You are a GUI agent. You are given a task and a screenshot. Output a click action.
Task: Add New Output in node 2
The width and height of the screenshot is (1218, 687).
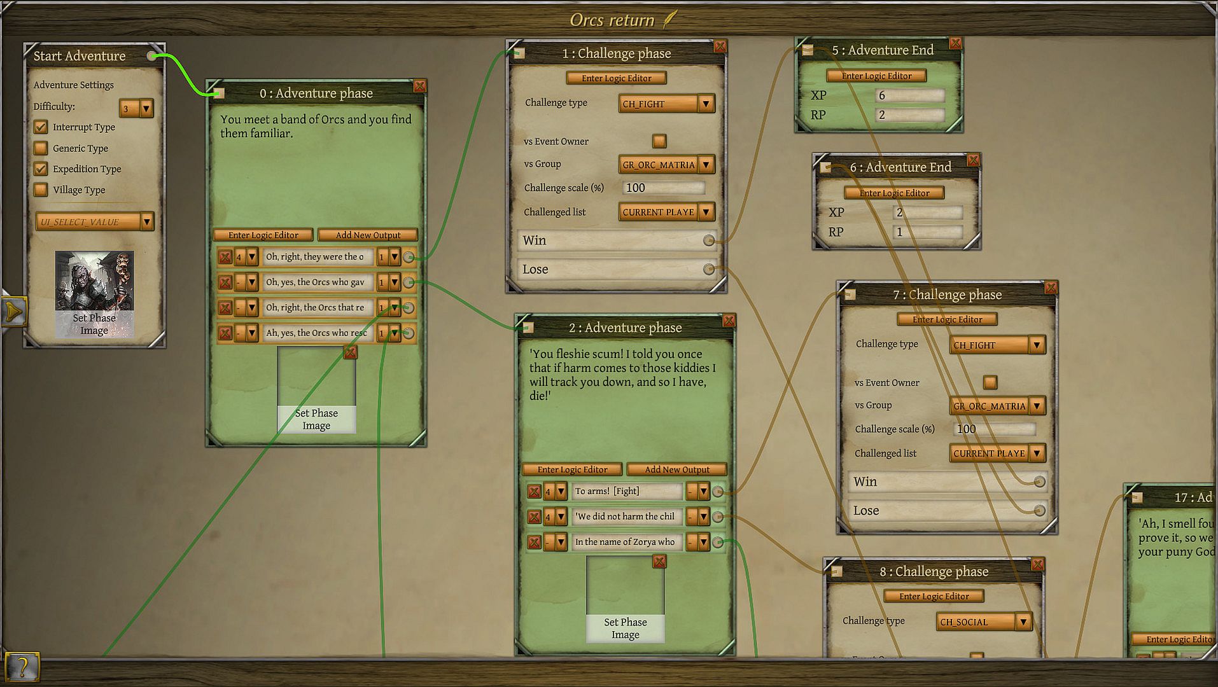677,469
